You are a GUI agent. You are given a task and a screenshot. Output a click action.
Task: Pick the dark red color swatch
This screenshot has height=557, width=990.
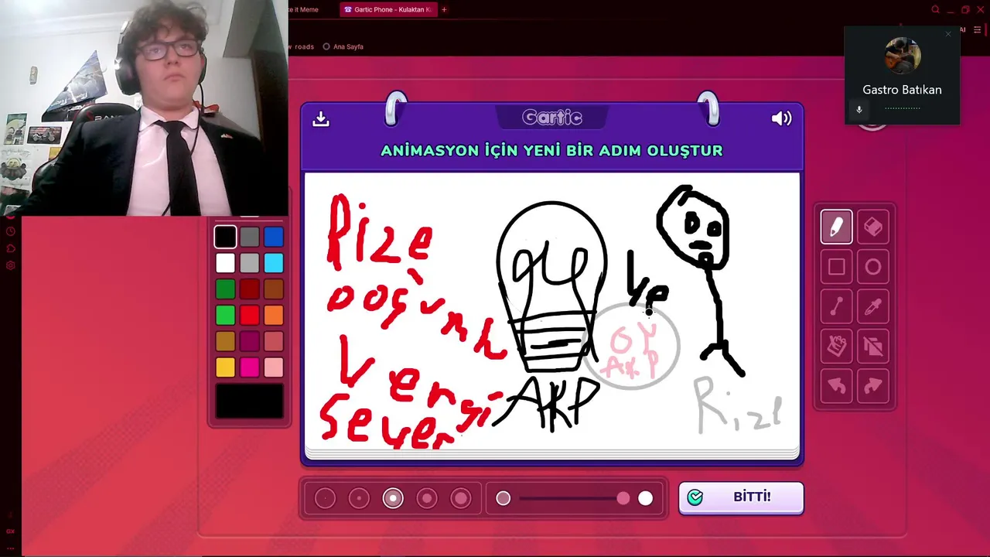(x=249, y=289)
